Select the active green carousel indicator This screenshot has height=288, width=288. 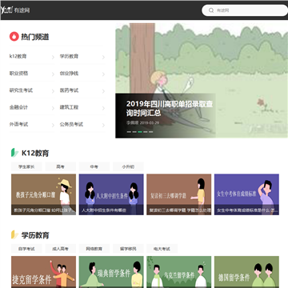(140, 132)
